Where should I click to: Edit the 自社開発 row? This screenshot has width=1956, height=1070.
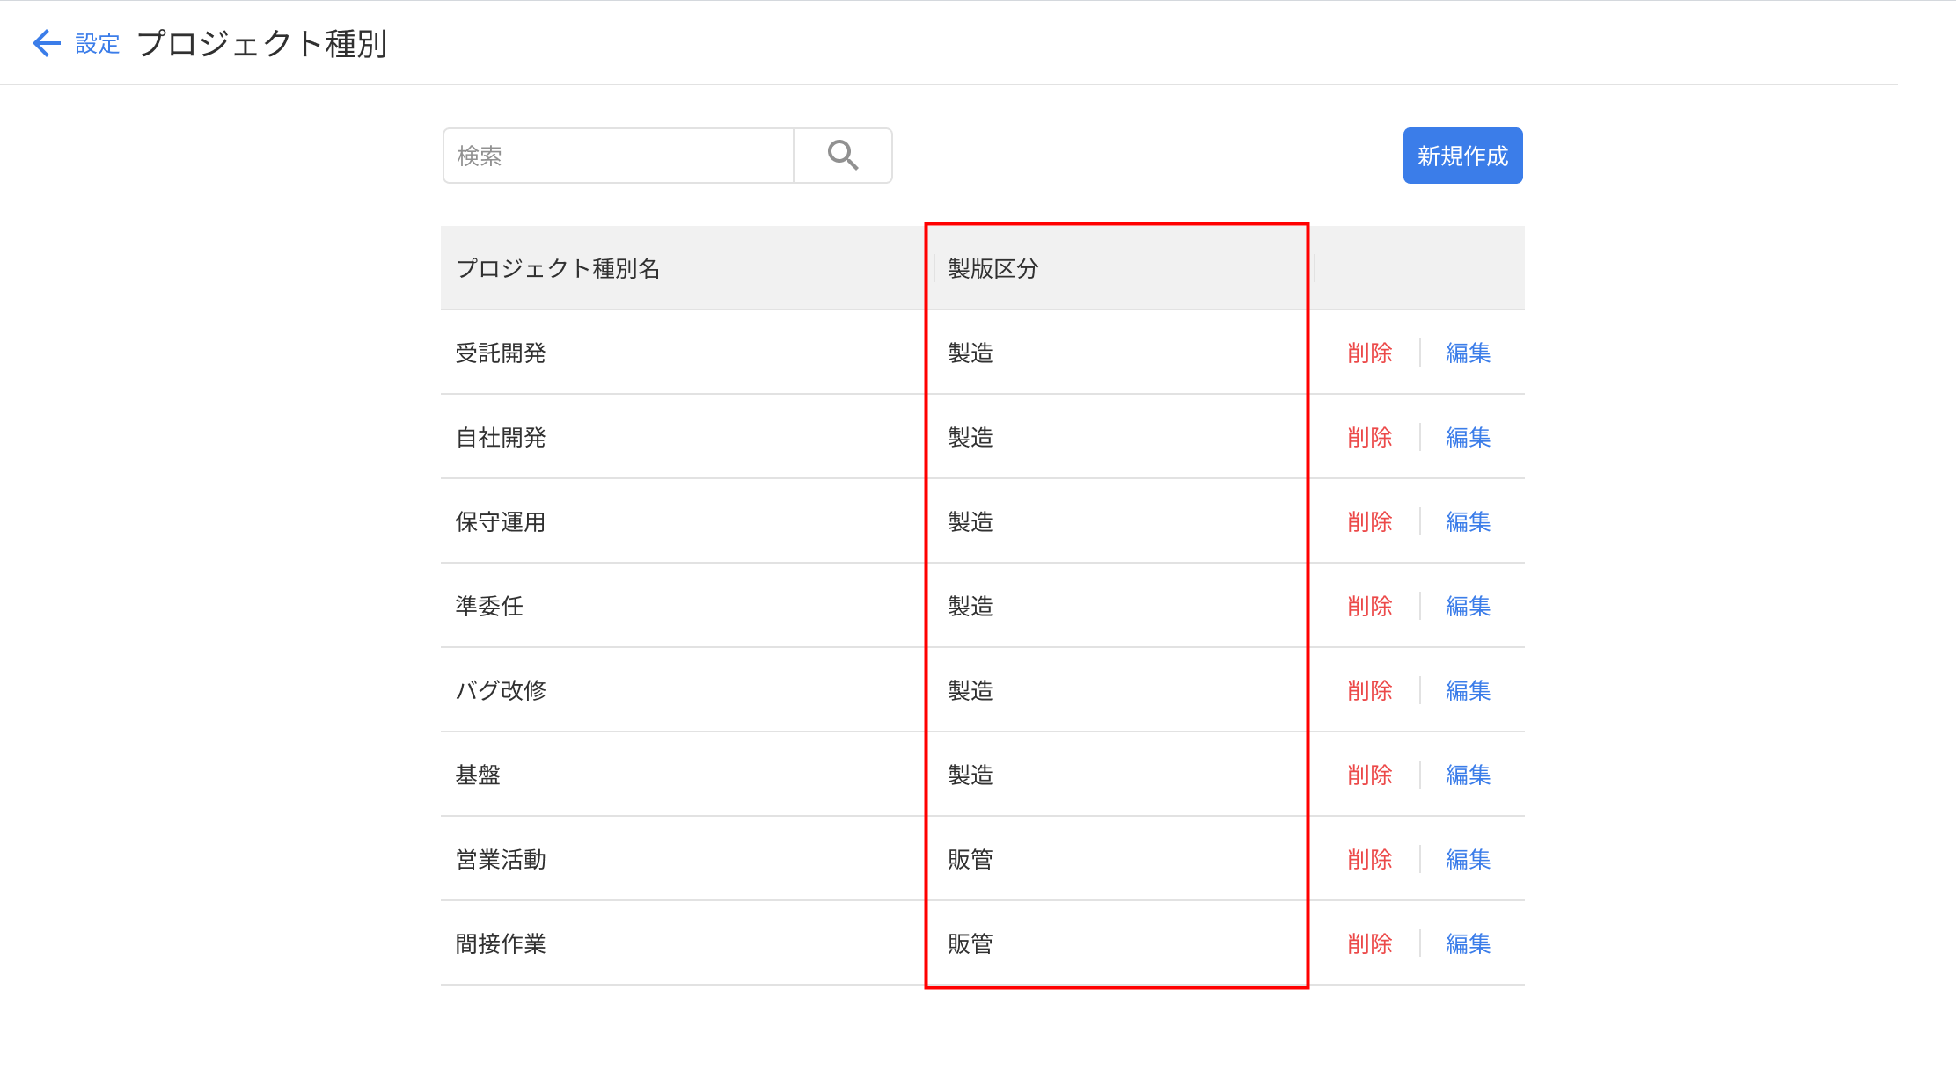(x=1468, y=437)
